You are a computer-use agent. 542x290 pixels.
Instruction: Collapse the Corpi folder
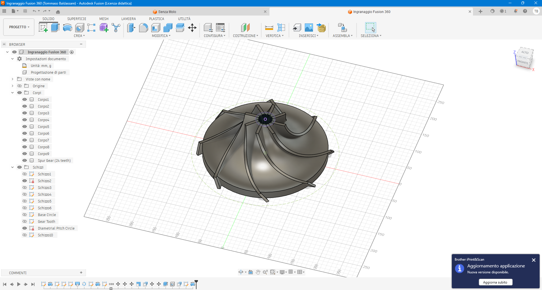tap(12, 93)
